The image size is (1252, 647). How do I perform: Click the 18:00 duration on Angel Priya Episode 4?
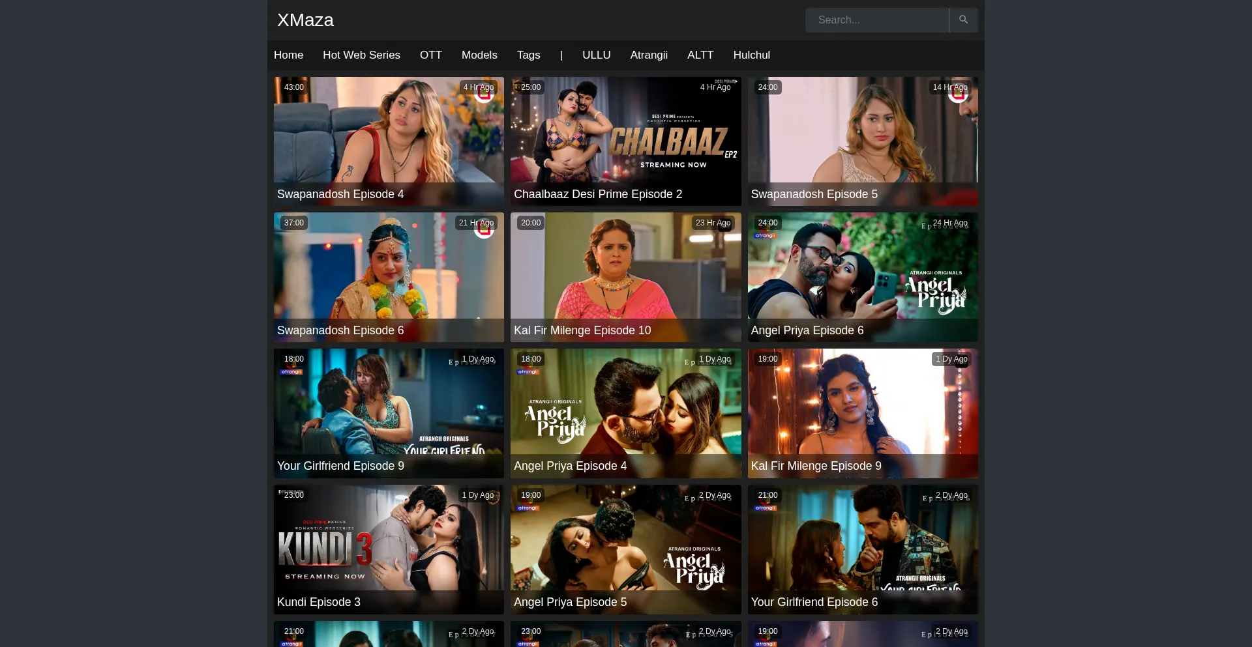(x=531, y=359)
